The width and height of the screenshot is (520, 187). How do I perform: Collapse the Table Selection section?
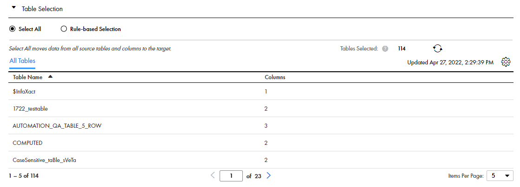tap(13, 7)
